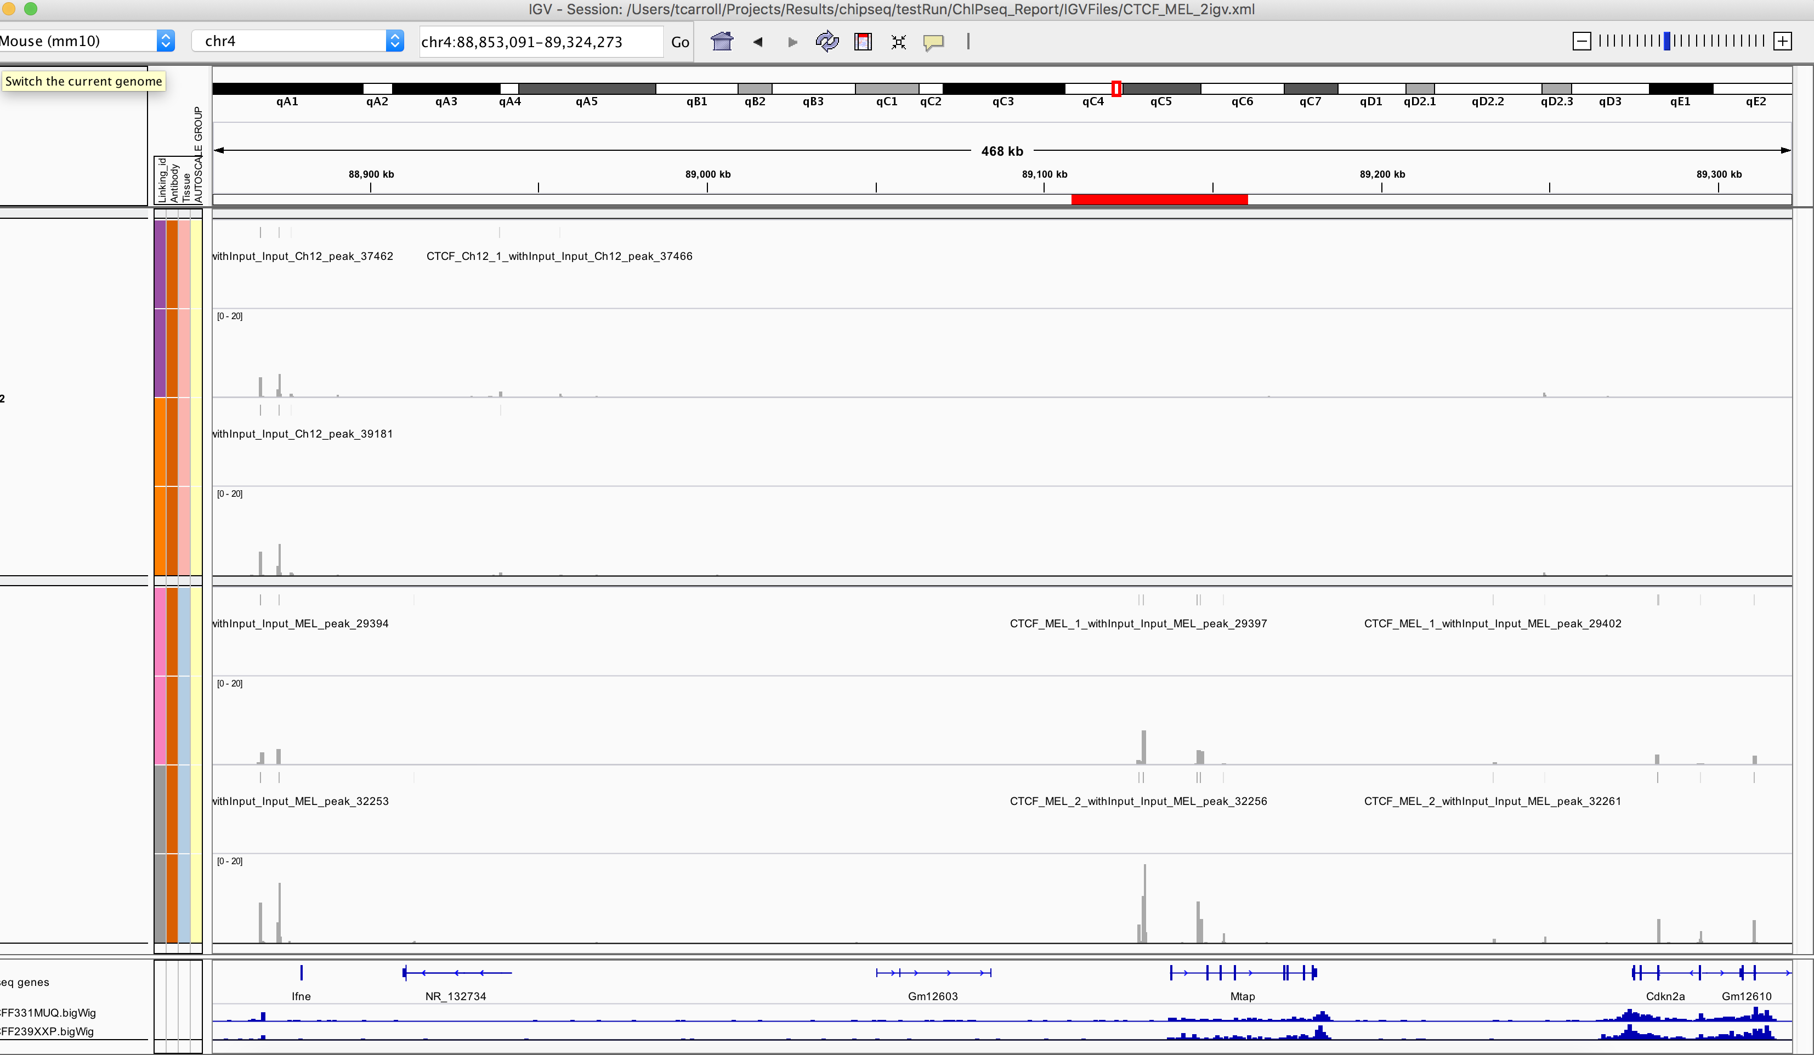Click peak label Ch12_peak_39181
Viewport: 1814px width, 1055px height.
303,434
